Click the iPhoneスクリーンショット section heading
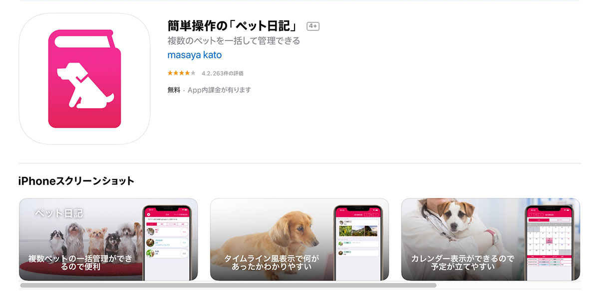The width and height of the screenshot is (599, 299). tap(76, 181)
